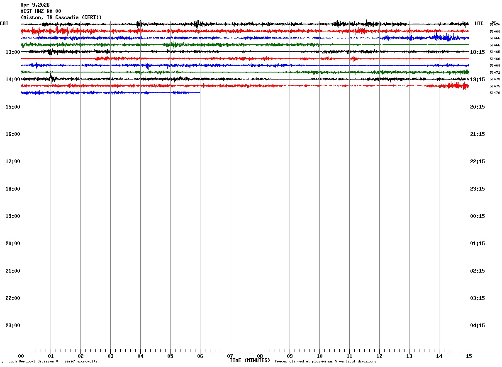Click the "22:00" CDT hour label
The width and height of the screenshot is (502, 367).
point(13,298)
